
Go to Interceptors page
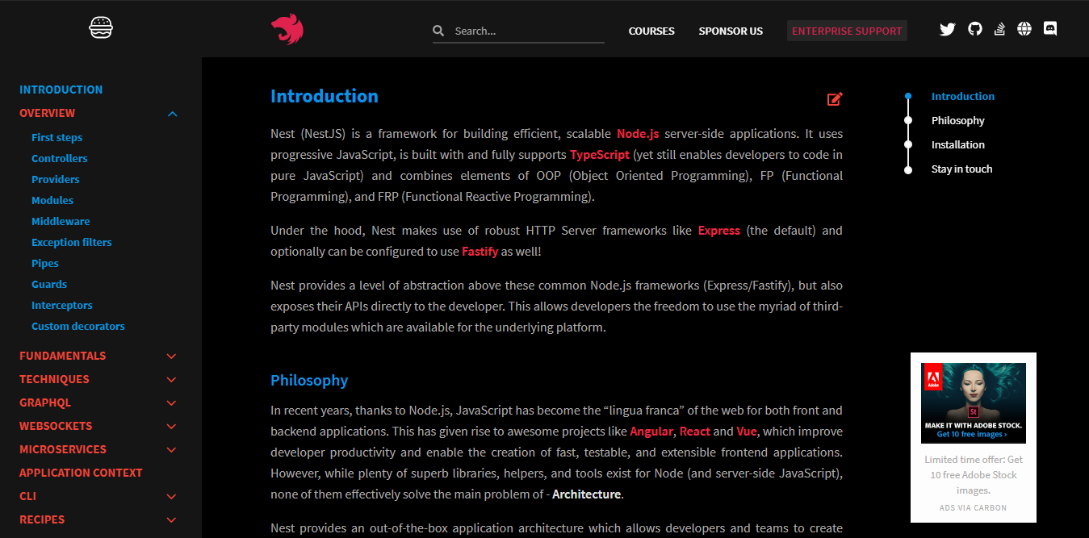coord(62,305)
